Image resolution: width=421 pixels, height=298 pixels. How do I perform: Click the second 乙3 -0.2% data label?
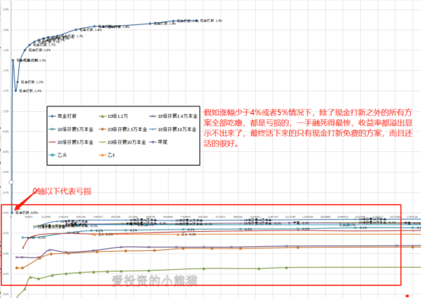[189, 234]
